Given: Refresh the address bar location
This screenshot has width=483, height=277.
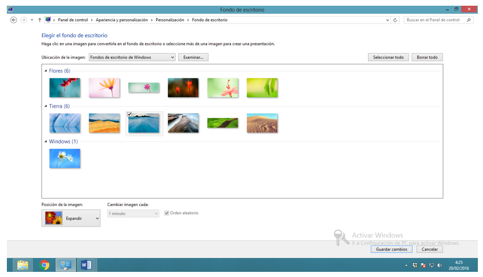Looking at the screenshot, I should [395, 20].
